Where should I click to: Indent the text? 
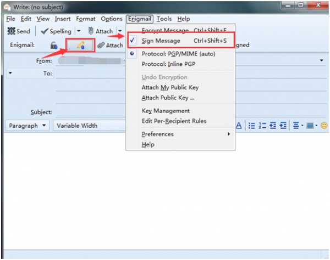[283, 126]
